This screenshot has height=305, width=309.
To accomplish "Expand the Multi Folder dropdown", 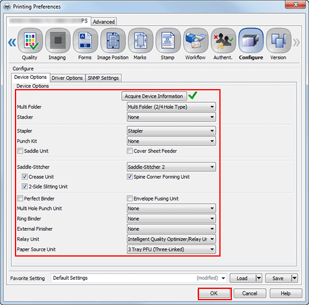I will [171, 107].
